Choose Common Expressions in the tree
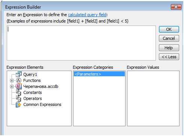 tap(42, 104)
